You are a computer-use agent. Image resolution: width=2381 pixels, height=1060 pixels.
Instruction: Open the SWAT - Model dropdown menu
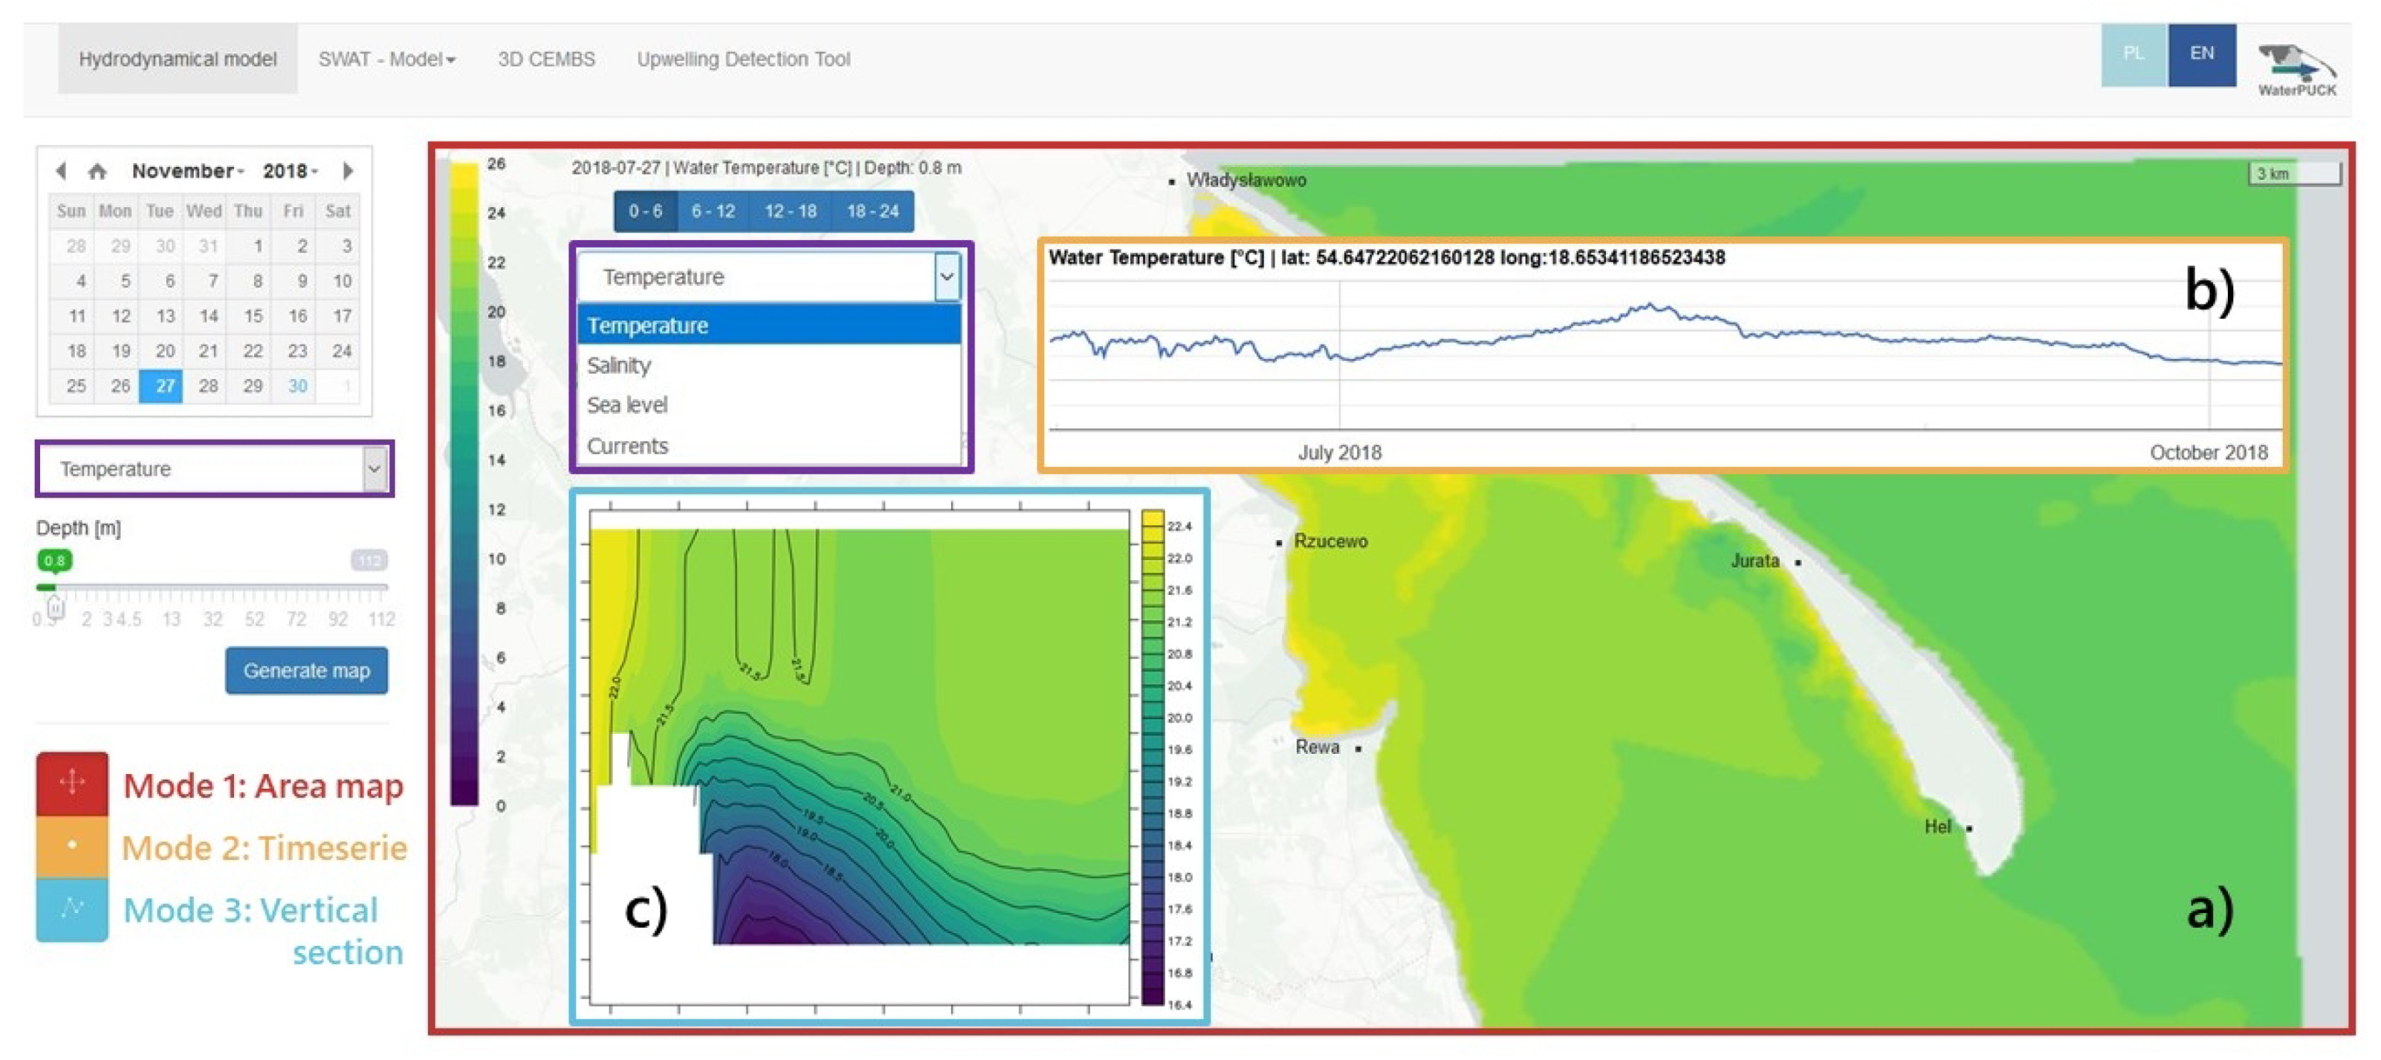[386, 59]
